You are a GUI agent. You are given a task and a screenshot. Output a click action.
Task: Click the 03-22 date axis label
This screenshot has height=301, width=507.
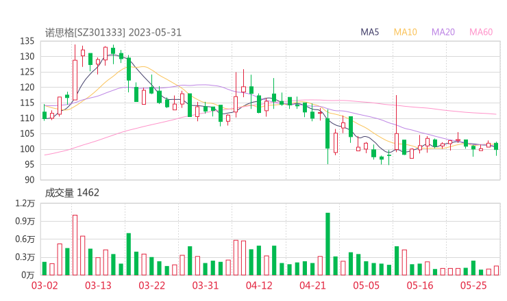[x=152, y=285]
